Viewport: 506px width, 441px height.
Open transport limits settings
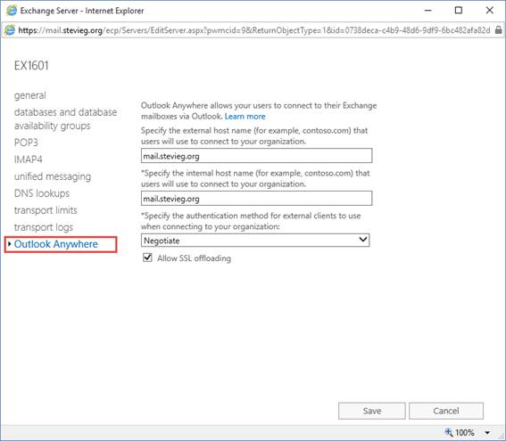46,210
